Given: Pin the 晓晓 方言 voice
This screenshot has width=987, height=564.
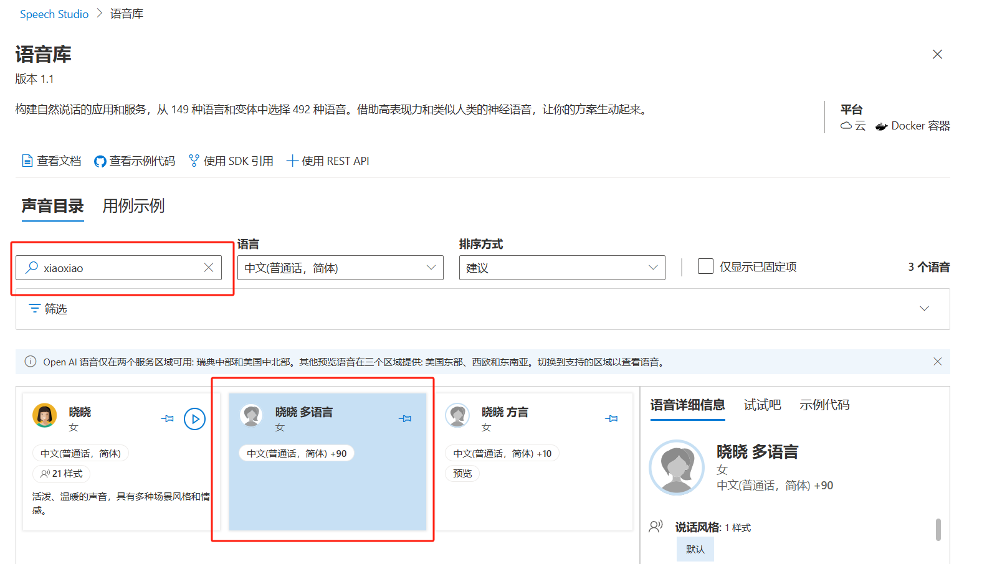Looking at the screenshot, I should [611, 418].
